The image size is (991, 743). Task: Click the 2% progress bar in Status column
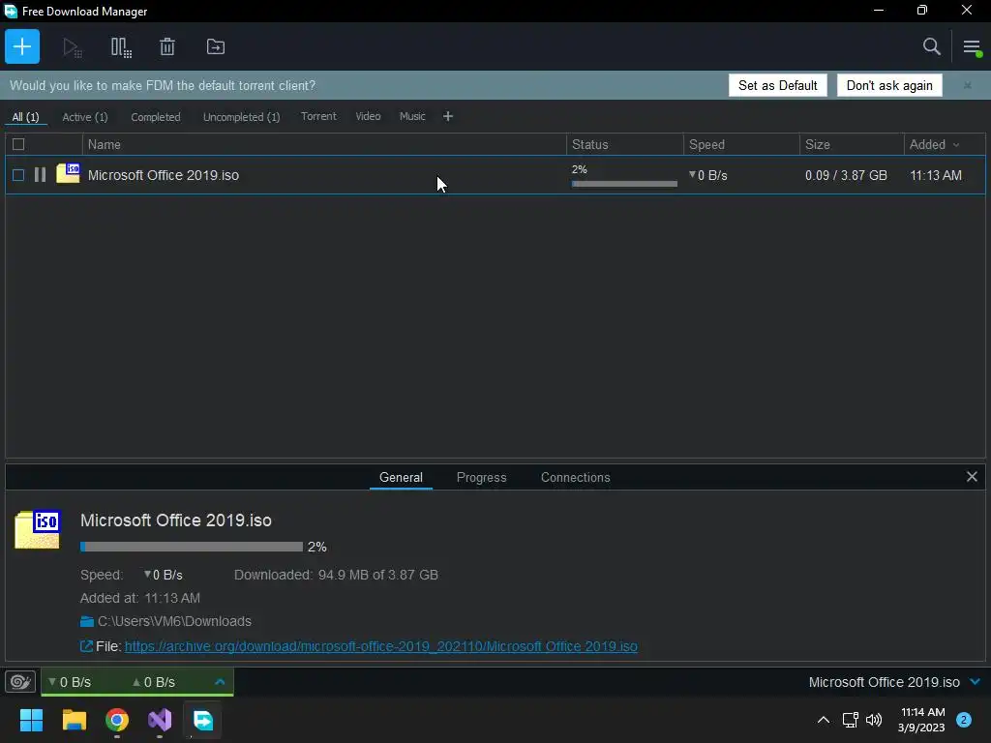pos(624,184)
